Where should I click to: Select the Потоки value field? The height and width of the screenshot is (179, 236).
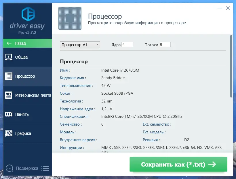click(x=165, y=44)
